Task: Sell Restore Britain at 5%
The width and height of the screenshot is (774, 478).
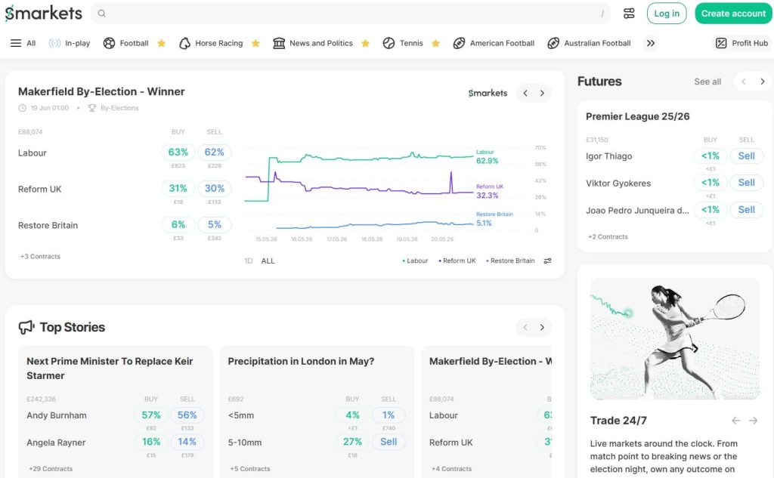Action: (x=214, y=225)
